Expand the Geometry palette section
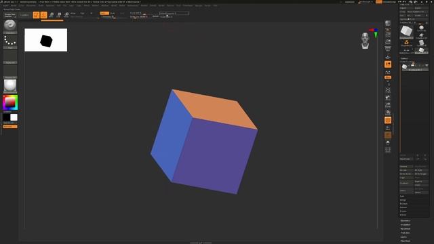Viewport: 434px width, 244px height. tap(405, 221)
